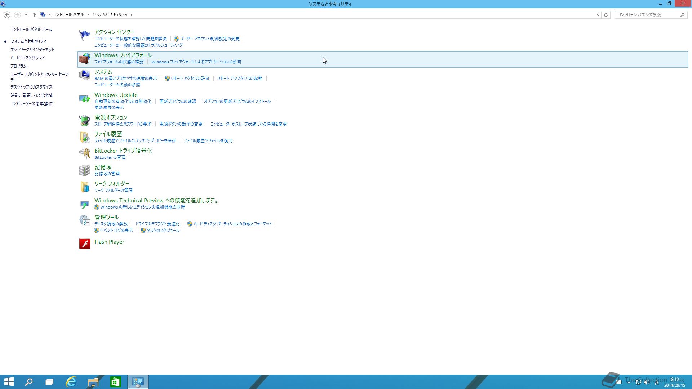This screenshot has width=692, height=389.
Task: Click the search magnifier in the search box
Action: pos(682,15)
